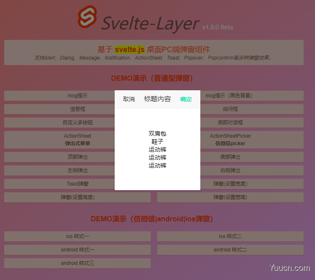The height and width of the screenshot is (280, 315).
Task: Click the highlighted svelte.js text
Action: [130, 50]
